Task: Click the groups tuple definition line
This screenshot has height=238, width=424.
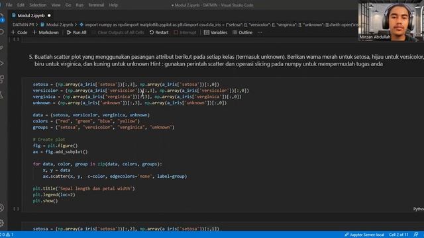Action: pos(103,127)
